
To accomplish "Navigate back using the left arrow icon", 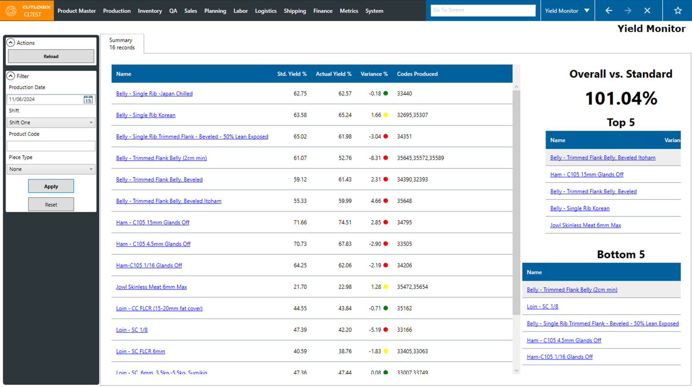I will 609,10.
